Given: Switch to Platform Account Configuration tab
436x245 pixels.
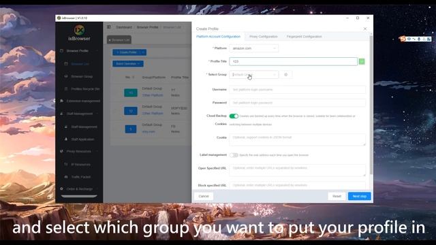Looking at the screenshot, I should 218,37.
